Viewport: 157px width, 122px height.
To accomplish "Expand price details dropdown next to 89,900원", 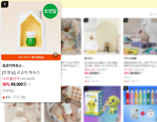I will click(x=29, y=84).
